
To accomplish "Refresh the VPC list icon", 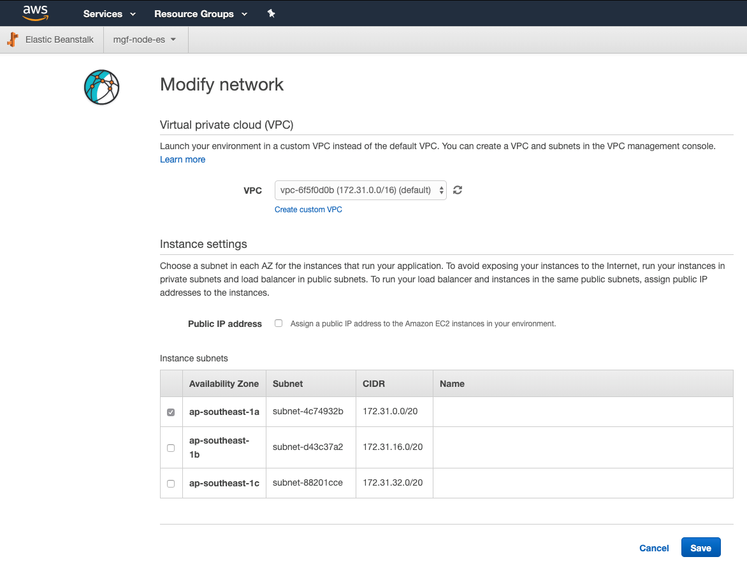I will [458, 190].
